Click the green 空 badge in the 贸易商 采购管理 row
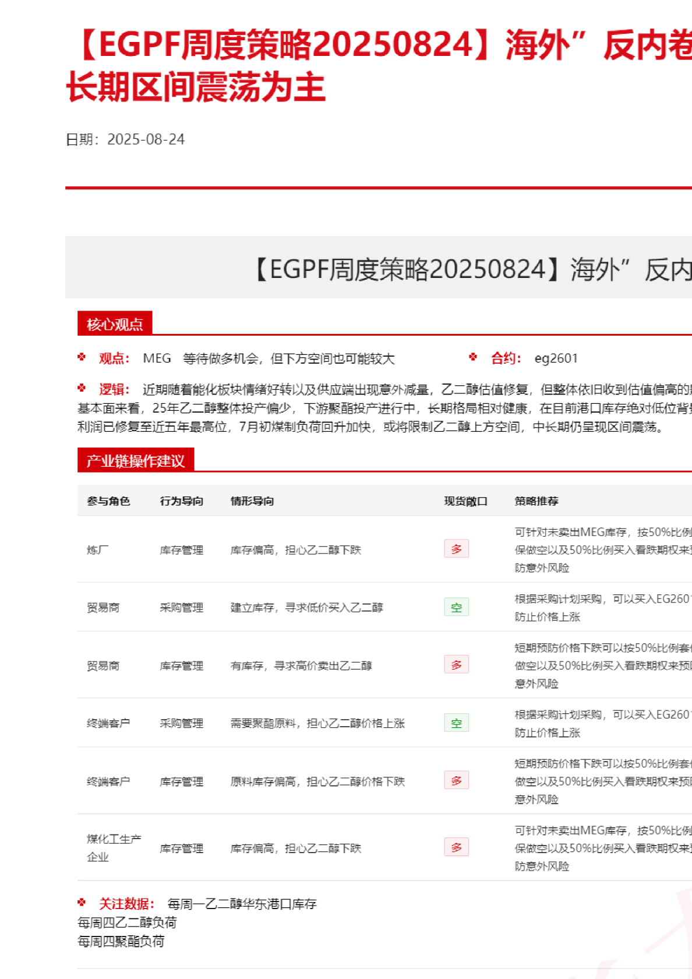Screen dimensions: 692x979 coord(456,607)
